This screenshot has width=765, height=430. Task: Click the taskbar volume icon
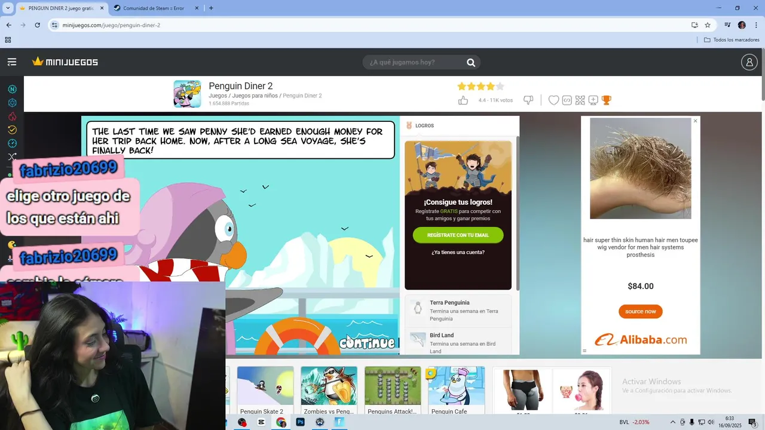click(711, 422)
